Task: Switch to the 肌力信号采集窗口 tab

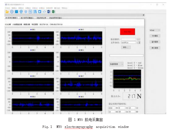Action: tap(27, 18)
